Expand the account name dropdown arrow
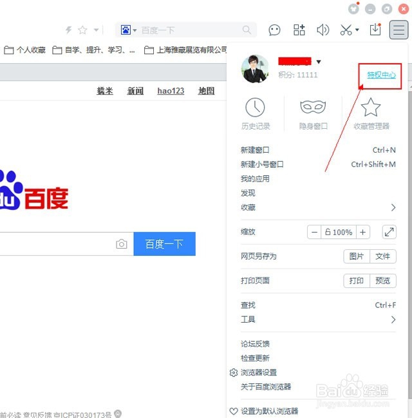This screenshot has height=418, width=412. [x=319, y=62]
